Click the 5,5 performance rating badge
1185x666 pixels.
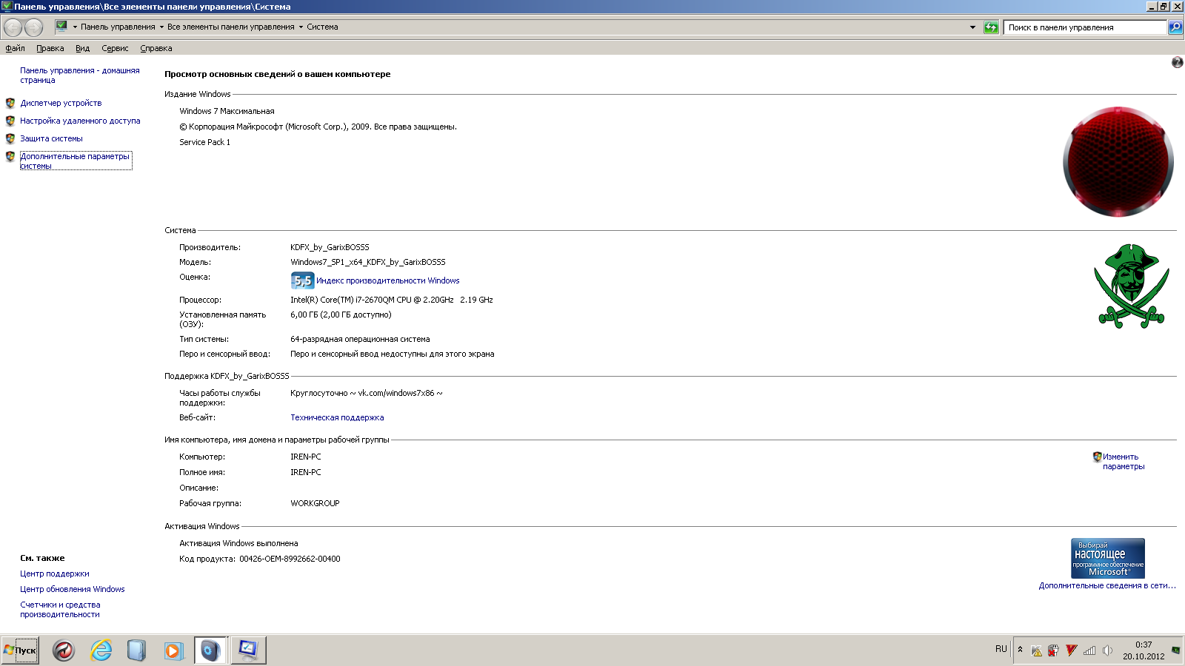(x=302, y=280)
